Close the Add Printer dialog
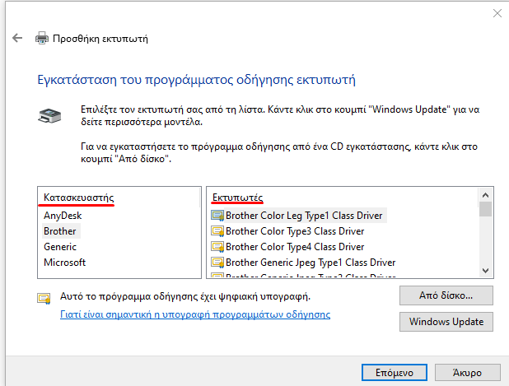This screenshot has width=509, height=386. point(497,13)
